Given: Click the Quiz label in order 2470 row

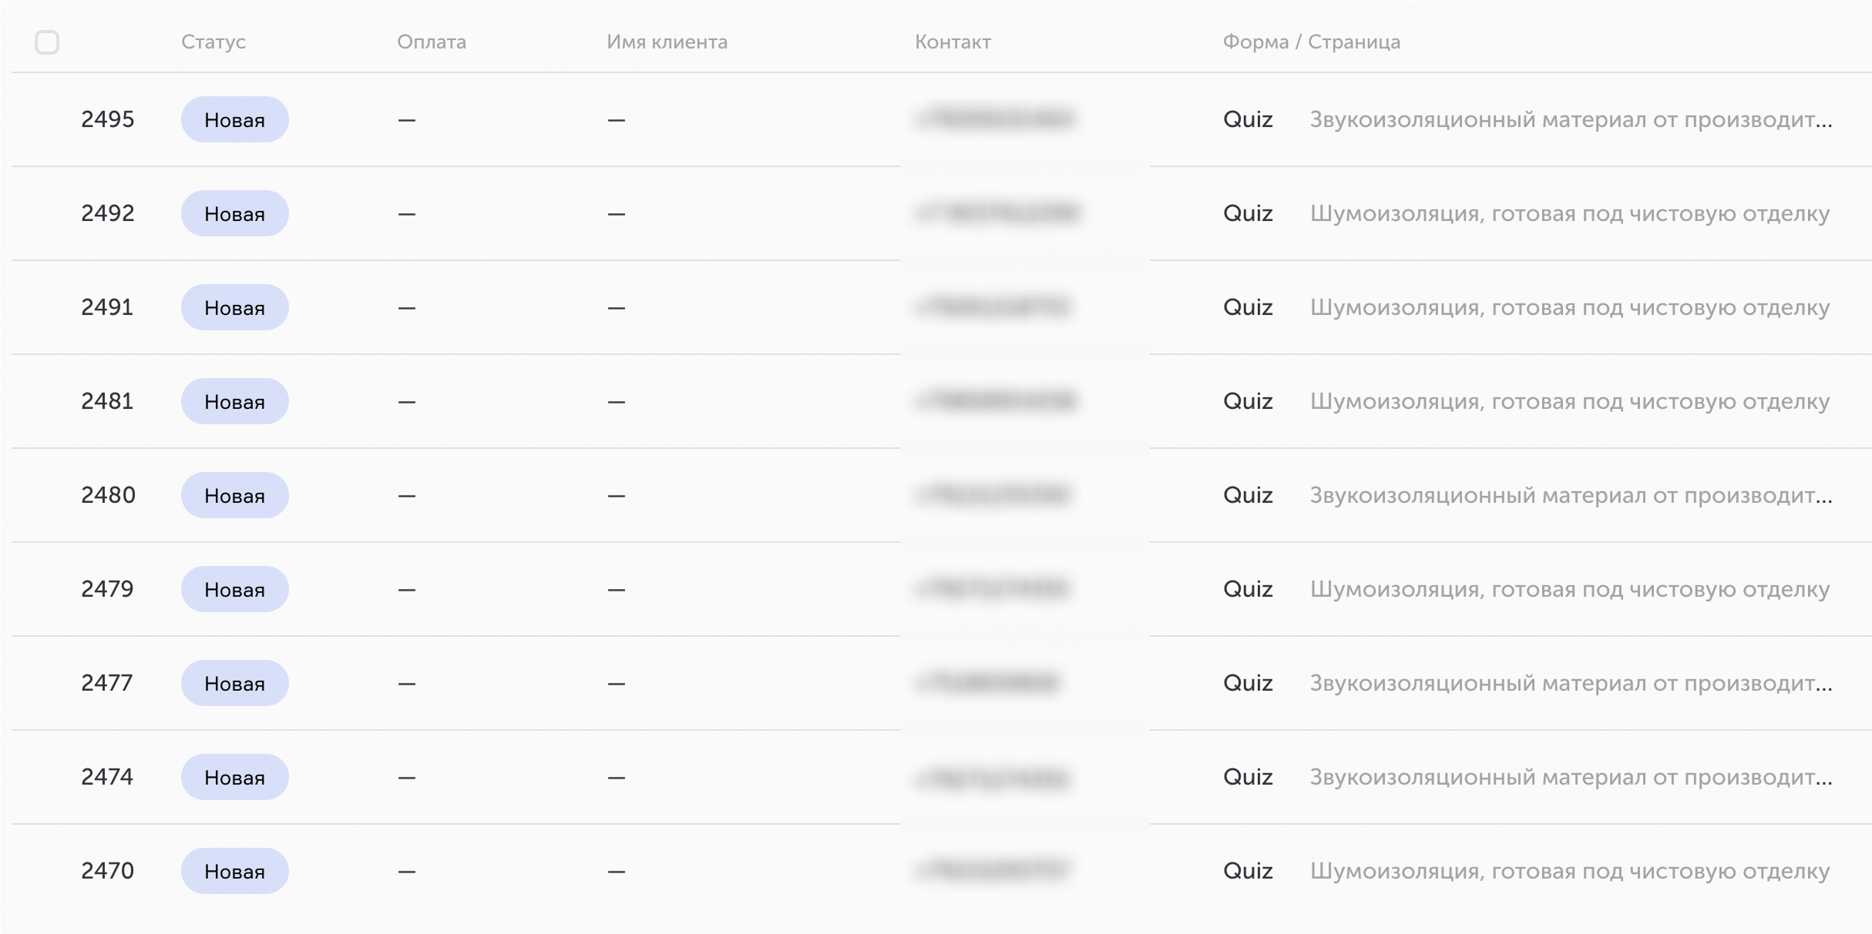Looking at the screenshot, I should pos(1248,871).
